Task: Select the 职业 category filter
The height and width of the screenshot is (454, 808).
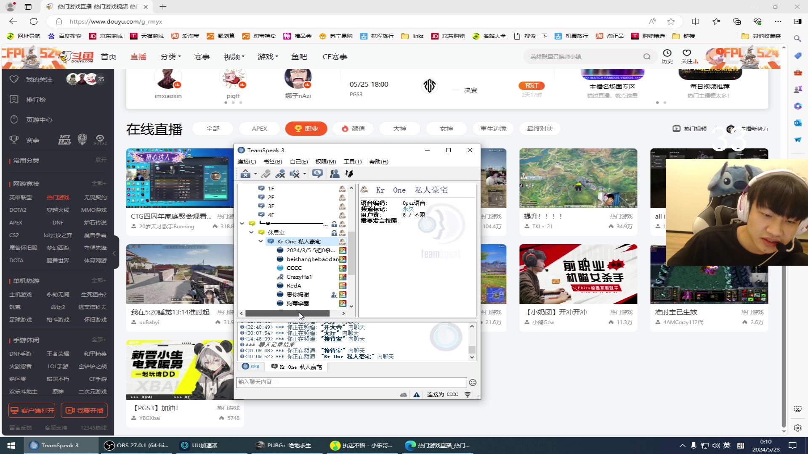Action: click(x=306, y=129)
